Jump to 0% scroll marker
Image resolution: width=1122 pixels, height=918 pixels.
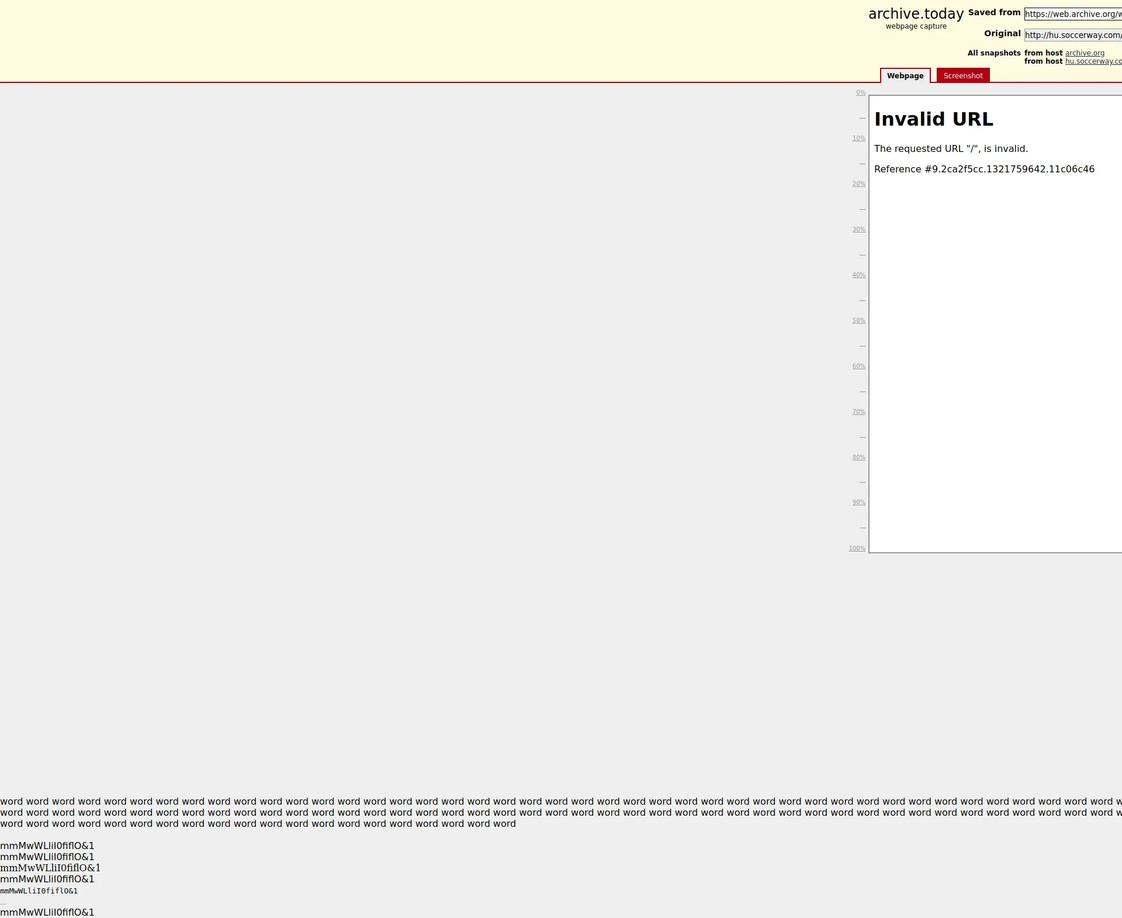860,93
